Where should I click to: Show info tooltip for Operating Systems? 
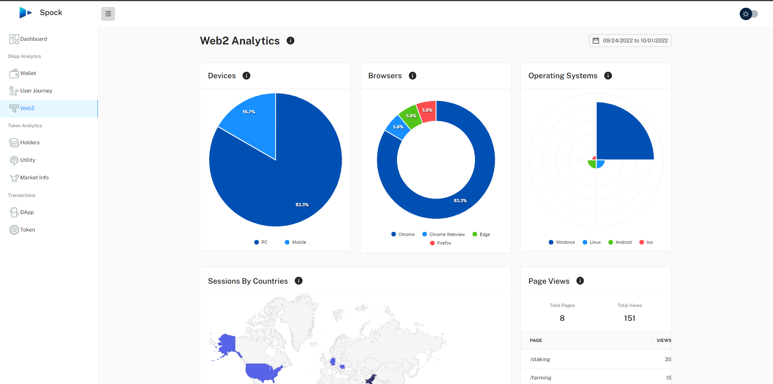point(608,76)
